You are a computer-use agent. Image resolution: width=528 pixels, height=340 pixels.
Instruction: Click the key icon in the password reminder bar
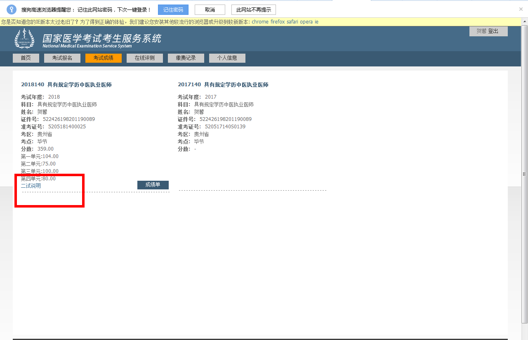12,9
